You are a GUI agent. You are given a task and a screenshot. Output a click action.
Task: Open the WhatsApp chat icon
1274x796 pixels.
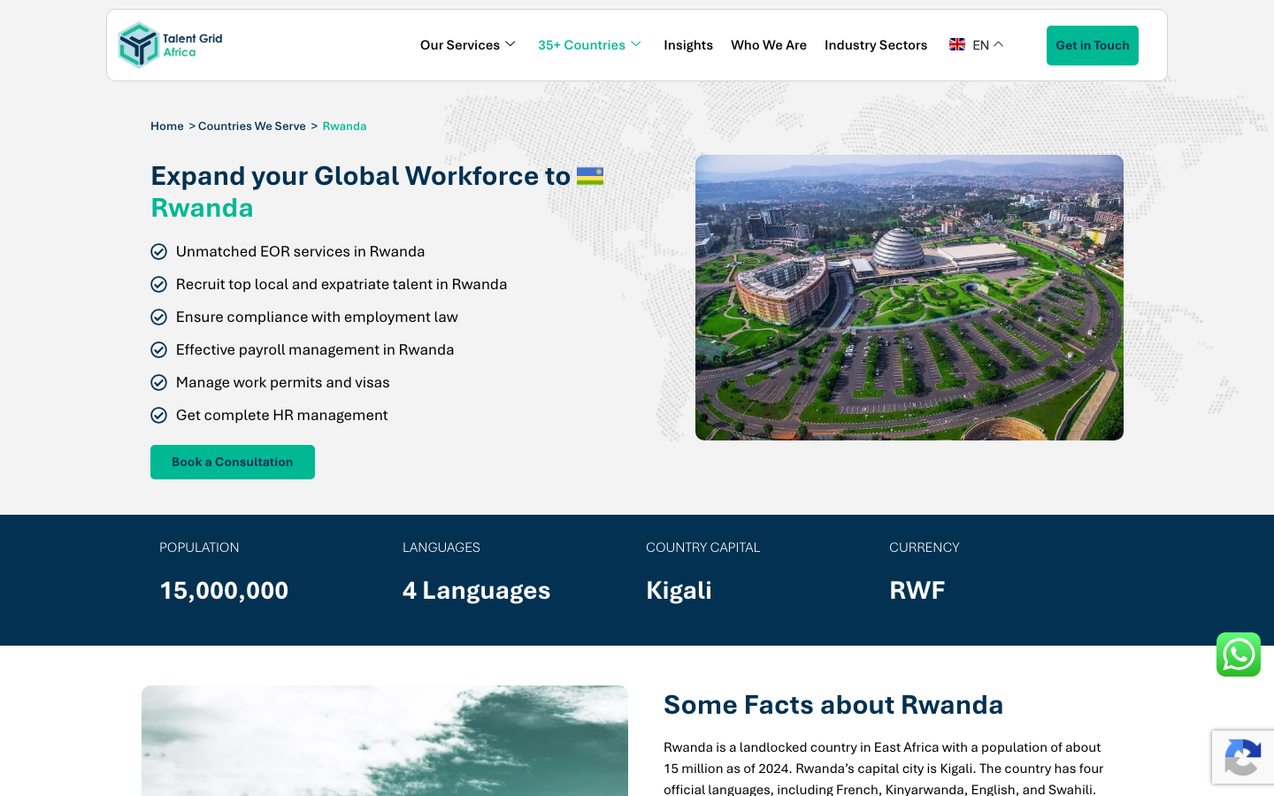pyautogui.click(x=1238, y=654)
